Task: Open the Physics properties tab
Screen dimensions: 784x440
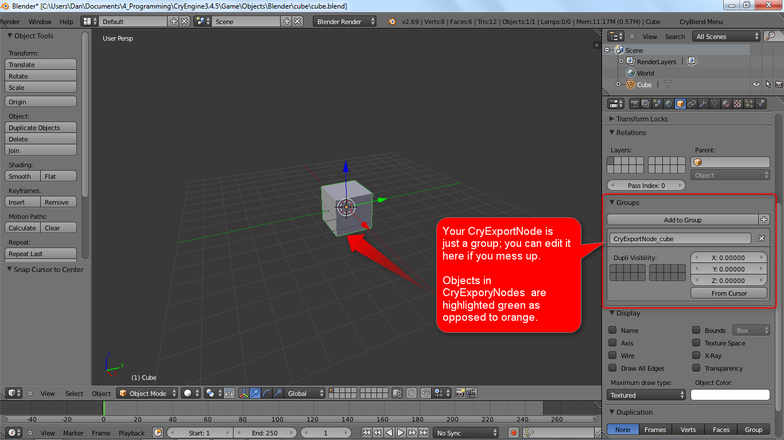Action: coord(760,104)
